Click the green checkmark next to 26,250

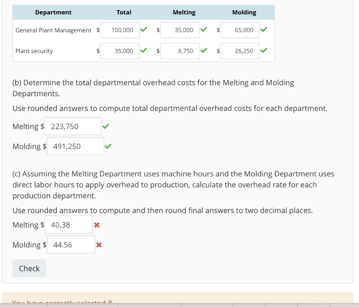click(x=264, y=51)
